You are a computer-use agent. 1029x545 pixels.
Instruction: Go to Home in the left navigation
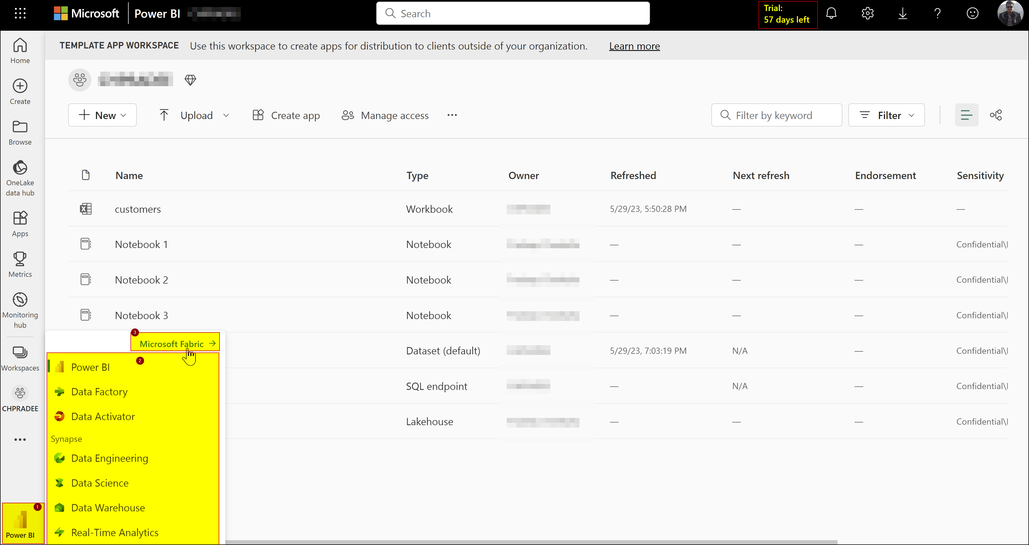20,51
